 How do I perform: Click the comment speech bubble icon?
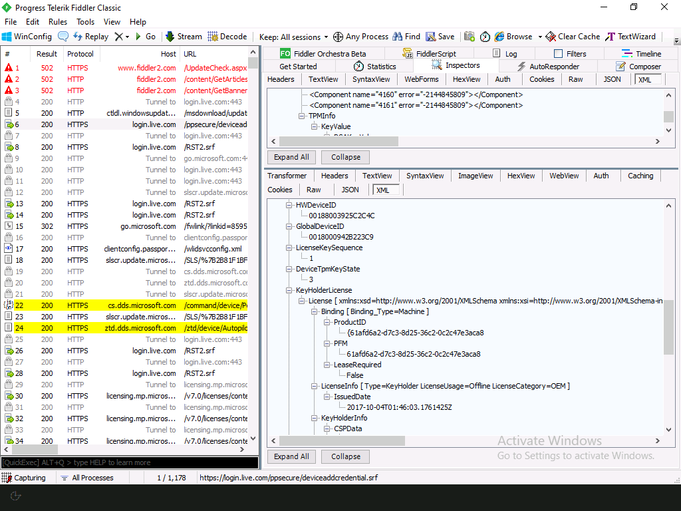pos(63,37)
